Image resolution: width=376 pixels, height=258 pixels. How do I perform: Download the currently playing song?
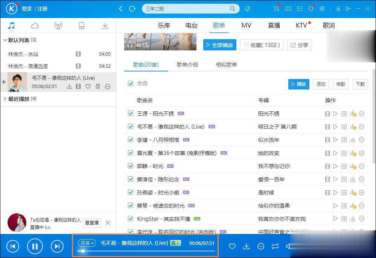[x=247, y=246]
